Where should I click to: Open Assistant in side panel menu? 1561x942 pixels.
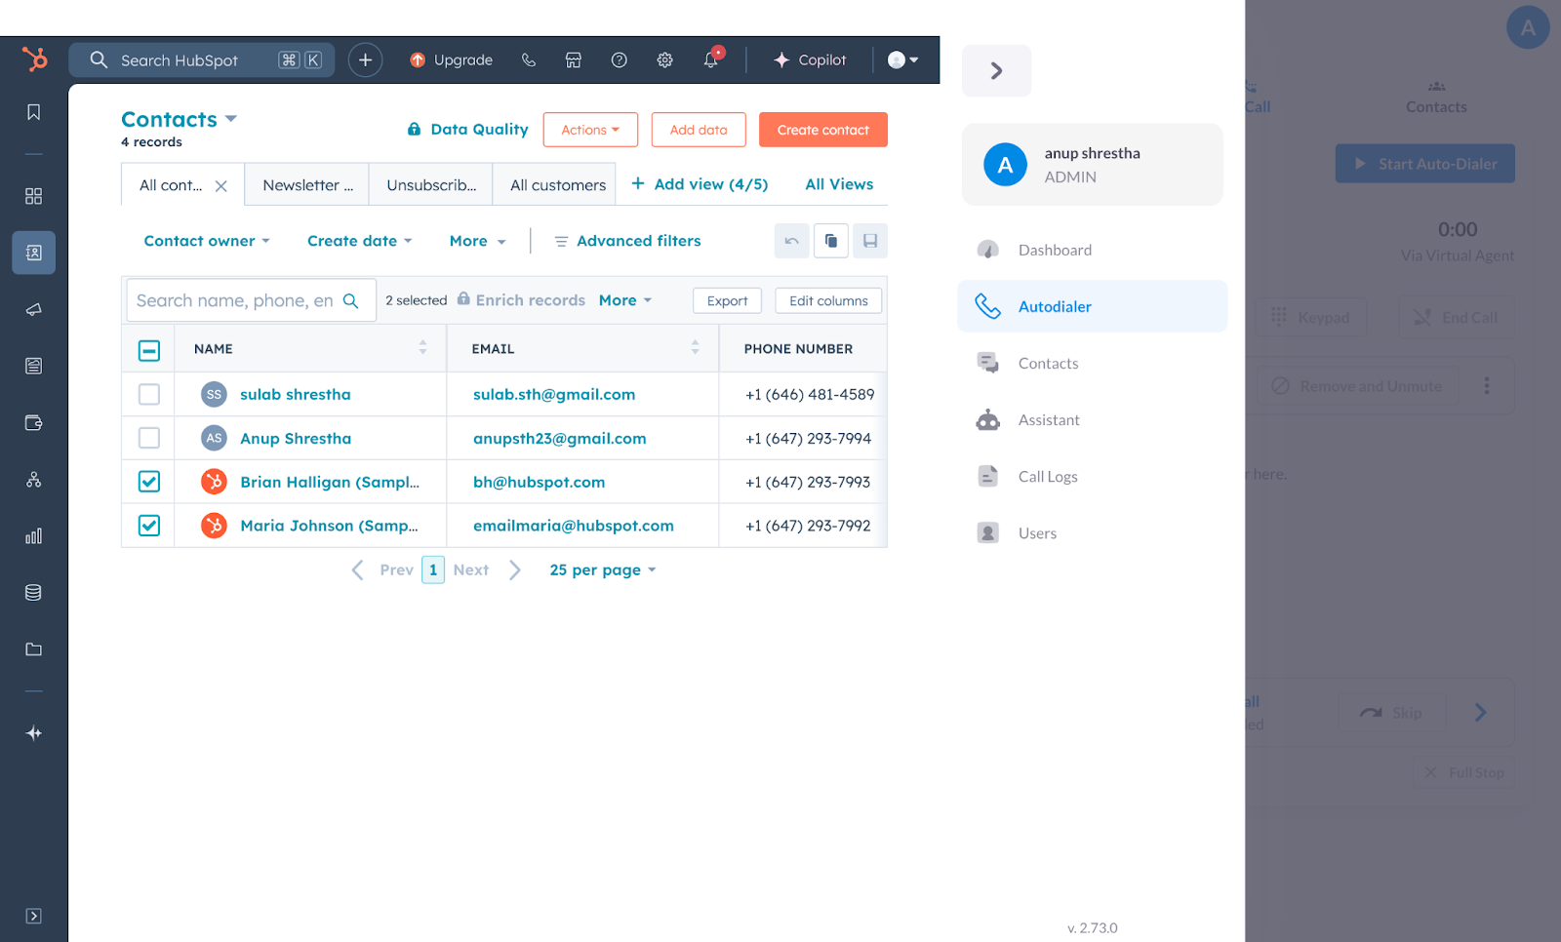click(x=1093, y=419)
